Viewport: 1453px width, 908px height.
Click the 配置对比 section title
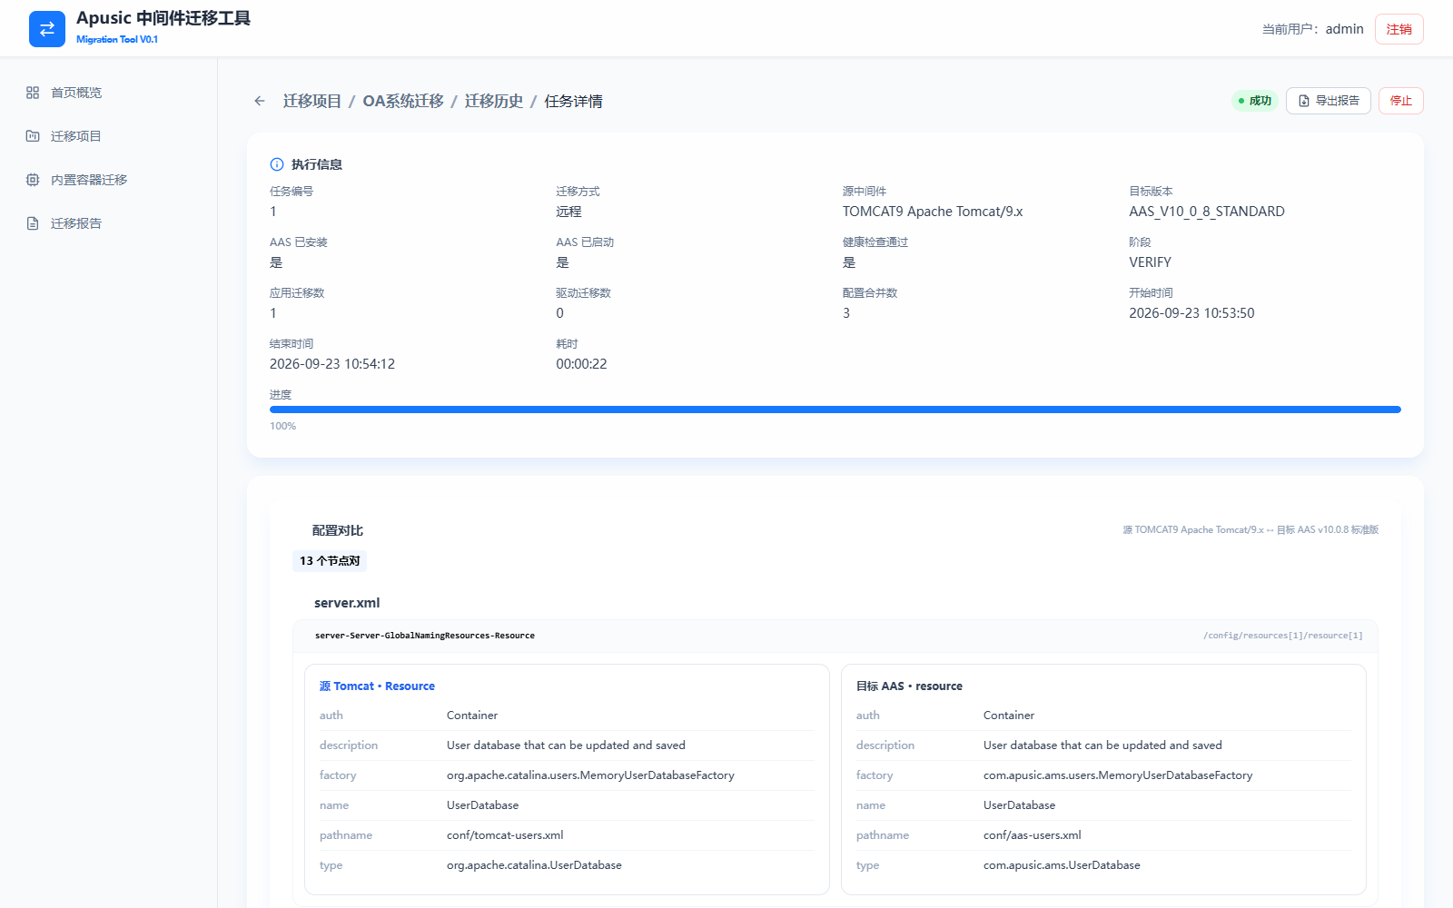[338, 530]
